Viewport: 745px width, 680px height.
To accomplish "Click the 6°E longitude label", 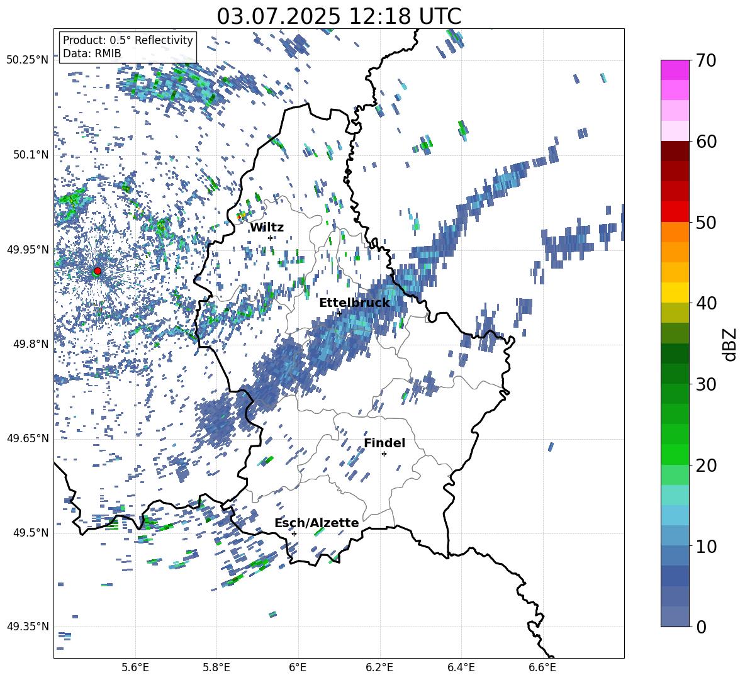I will pyautogui.click(x=298, y=667).
